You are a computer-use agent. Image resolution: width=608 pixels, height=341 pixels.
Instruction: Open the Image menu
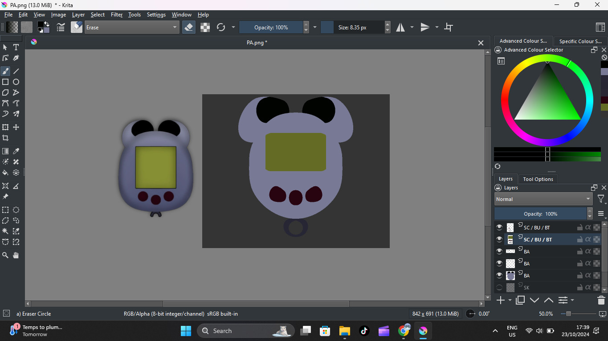click(58, 15)
